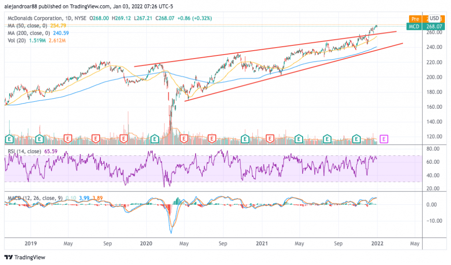The height and width of the screenshot is (265, 451).
Task: Open the green January 2019 earnings marker
Action: click(39, 139)
